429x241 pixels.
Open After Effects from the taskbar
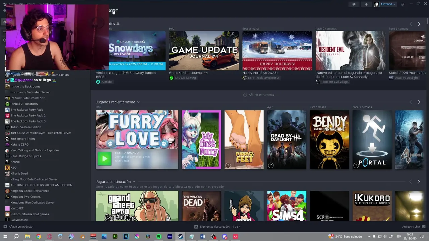click(x=170, y=237)
